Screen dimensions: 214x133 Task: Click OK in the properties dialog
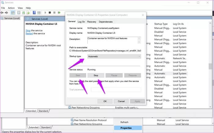105,101
